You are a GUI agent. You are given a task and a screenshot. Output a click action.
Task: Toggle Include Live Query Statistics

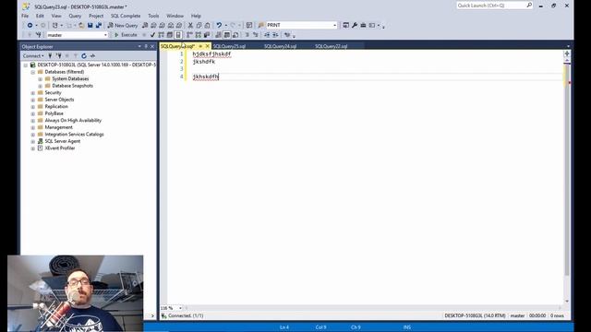coord(199,35)
